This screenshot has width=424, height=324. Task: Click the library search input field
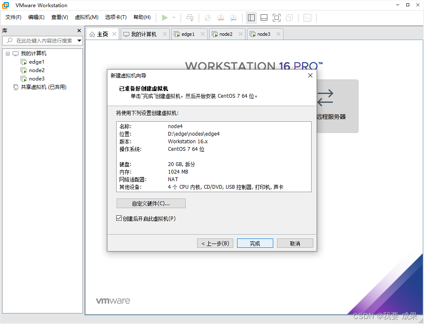42,41
